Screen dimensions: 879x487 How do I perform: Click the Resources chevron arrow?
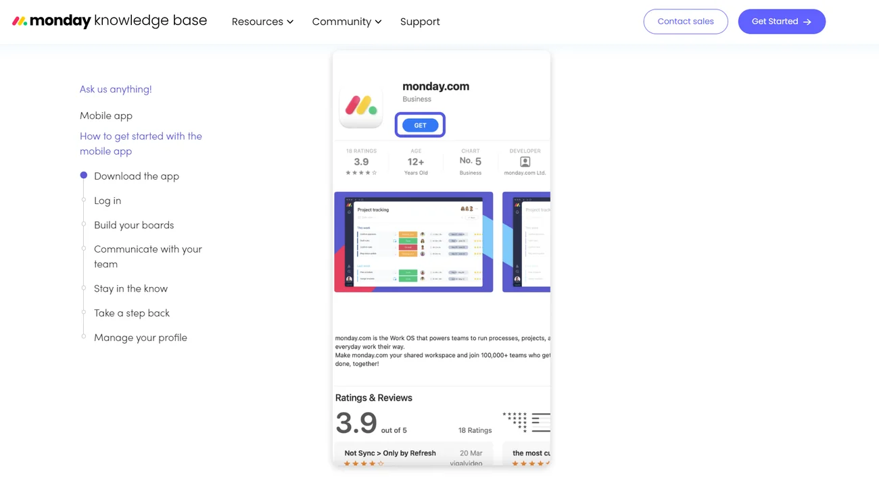290,22
